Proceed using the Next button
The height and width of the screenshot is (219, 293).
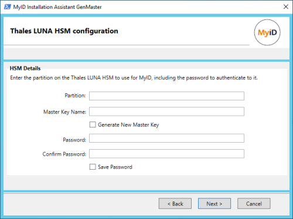214,204
